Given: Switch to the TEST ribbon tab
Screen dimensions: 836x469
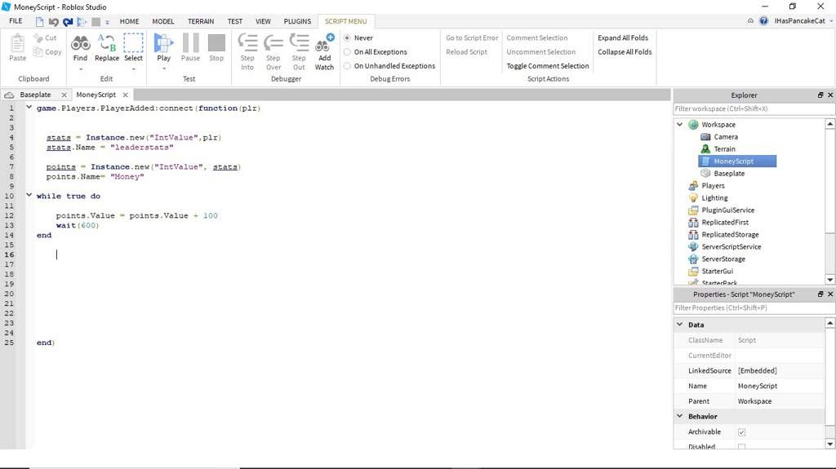Looking at the screenshot, I should pos(234,21).
